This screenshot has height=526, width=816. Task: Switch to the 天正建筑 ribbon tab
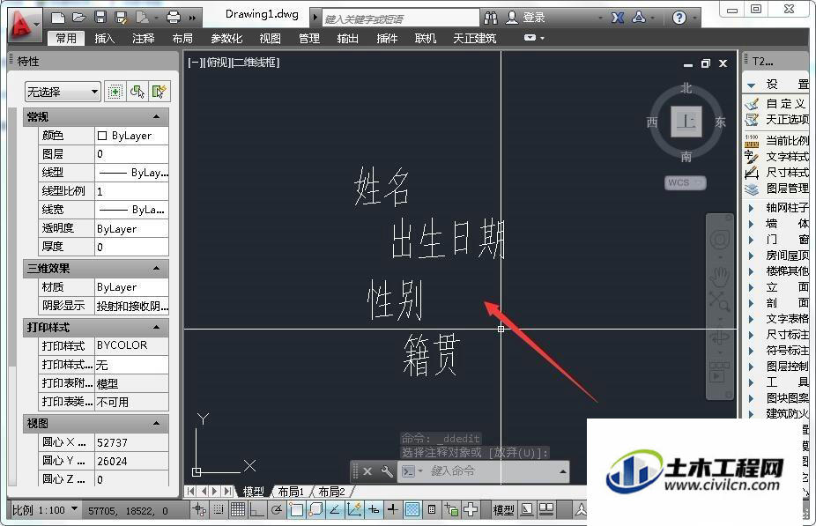pyautogui.click(x=474, y=39)
